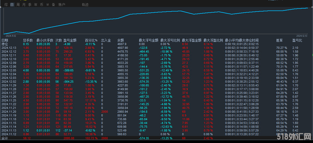Select the 周 weekly tab

18,5
